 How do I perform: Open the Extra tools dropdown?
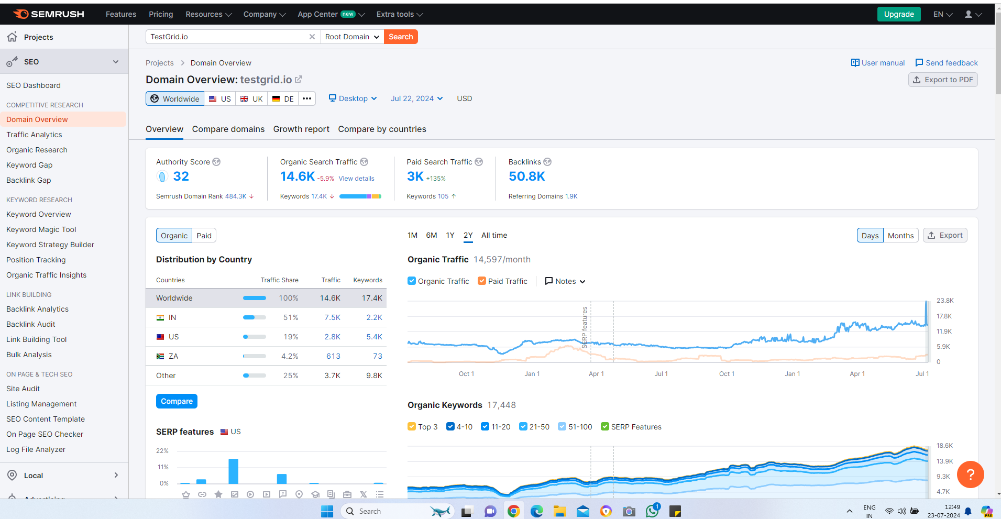click(x=400, y=14)
